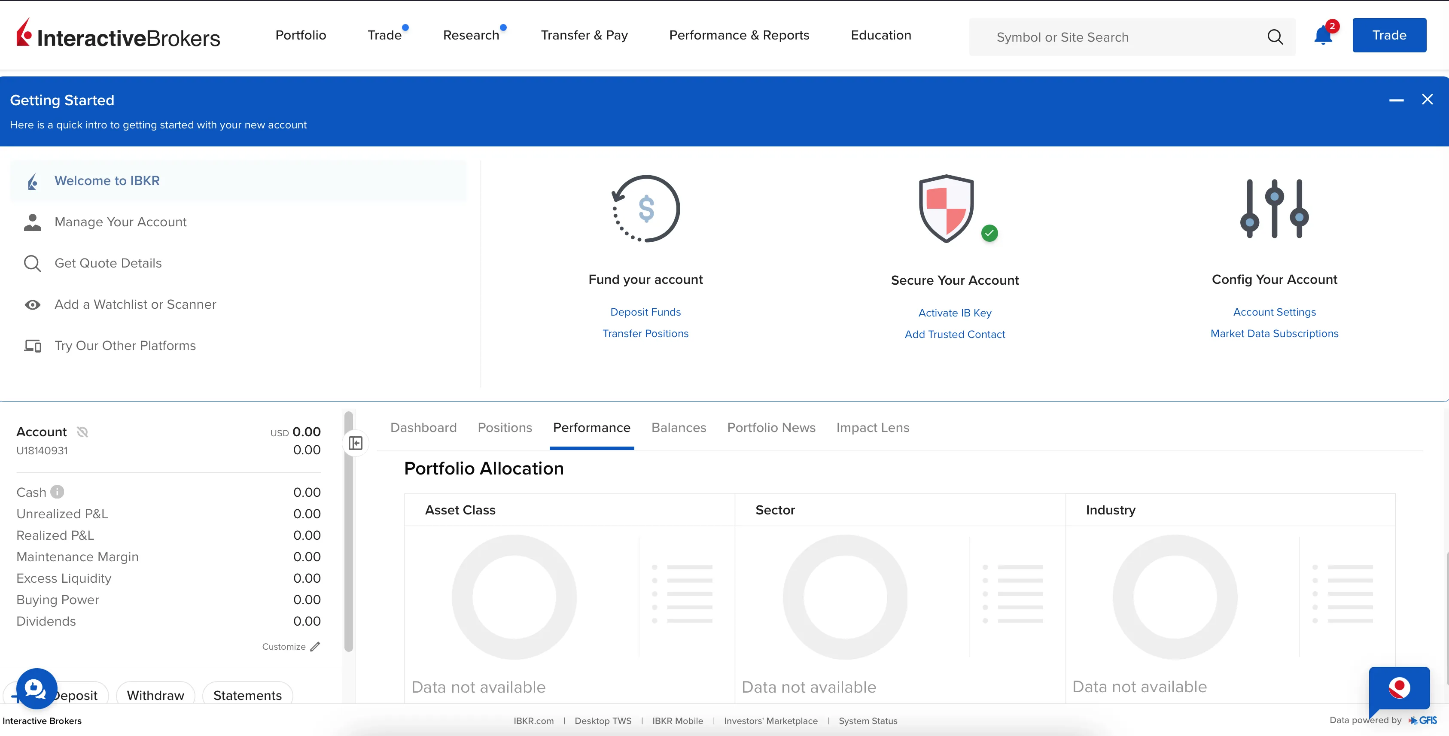
Task: Open Market Data Subscriptions link
Action: pos(1275,333)
